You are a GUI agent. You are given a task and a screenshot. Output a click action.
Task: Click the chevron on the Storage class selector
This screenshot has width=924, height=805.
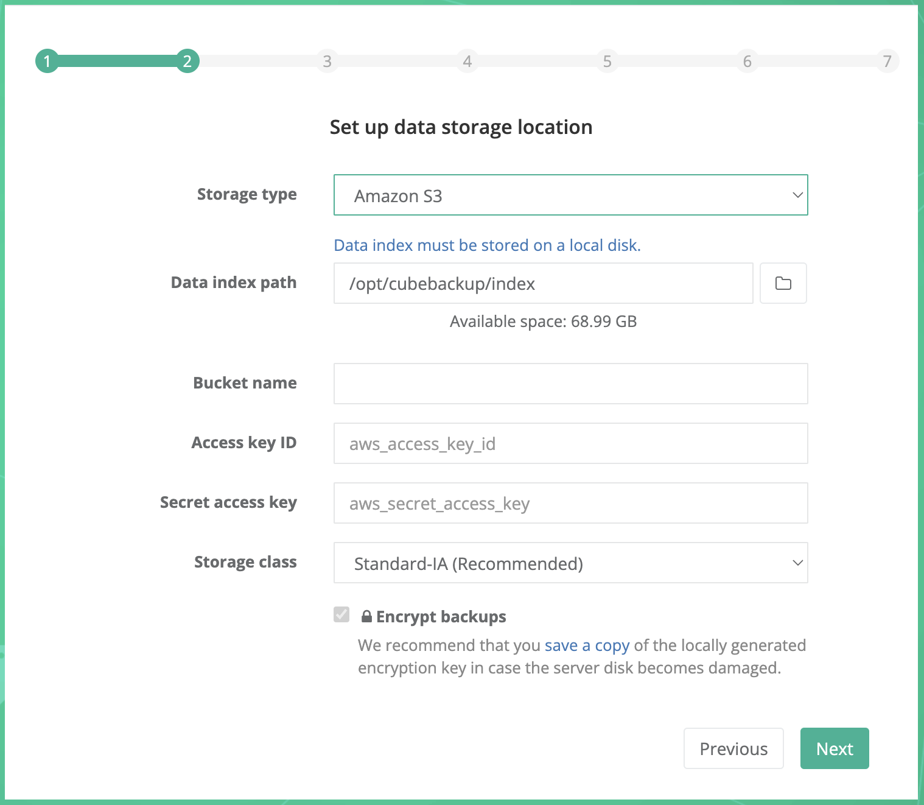(797, 563)
